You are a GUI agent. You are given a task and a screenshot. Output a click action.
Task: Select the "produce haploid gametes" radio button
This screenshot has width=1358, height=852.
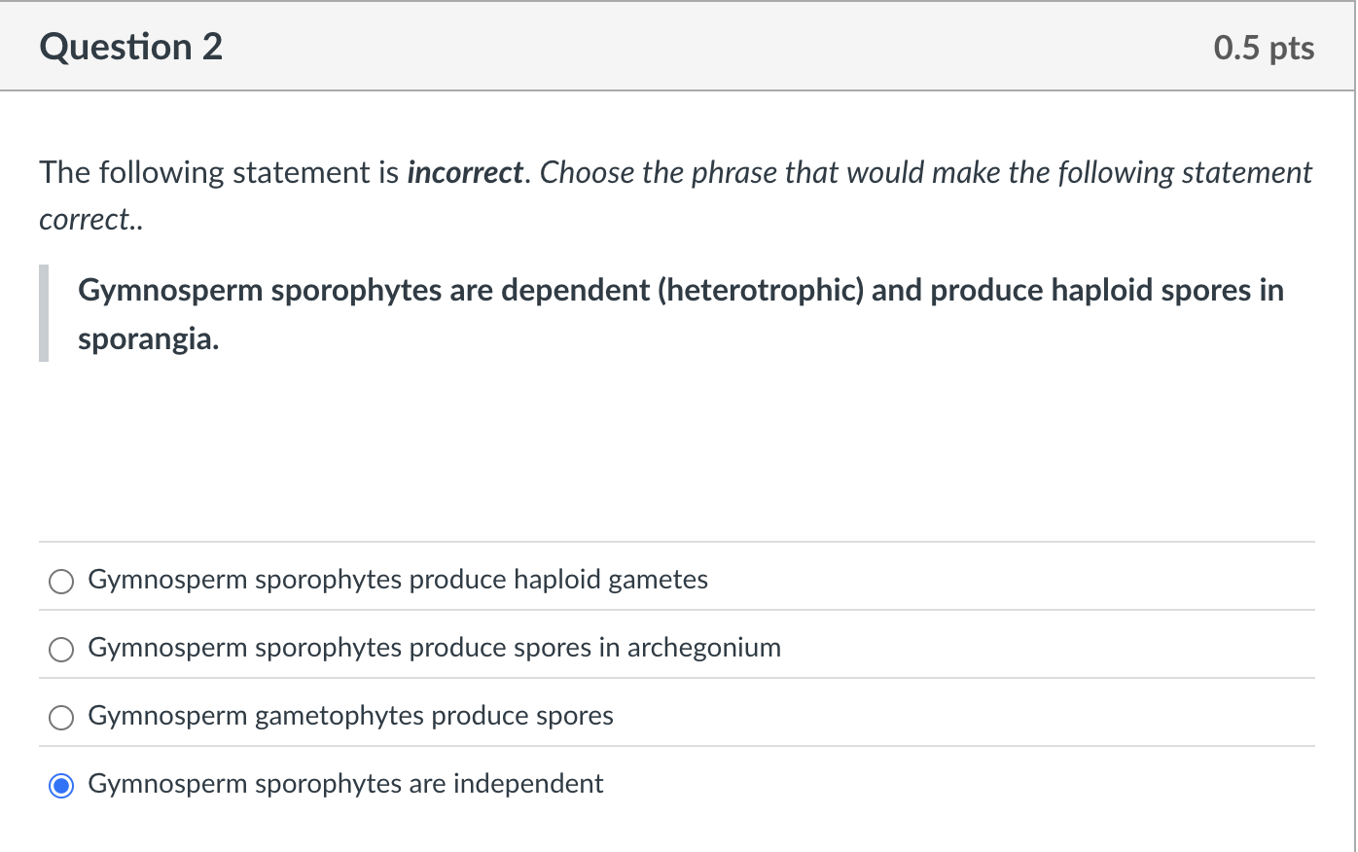[x=61, y=582]
